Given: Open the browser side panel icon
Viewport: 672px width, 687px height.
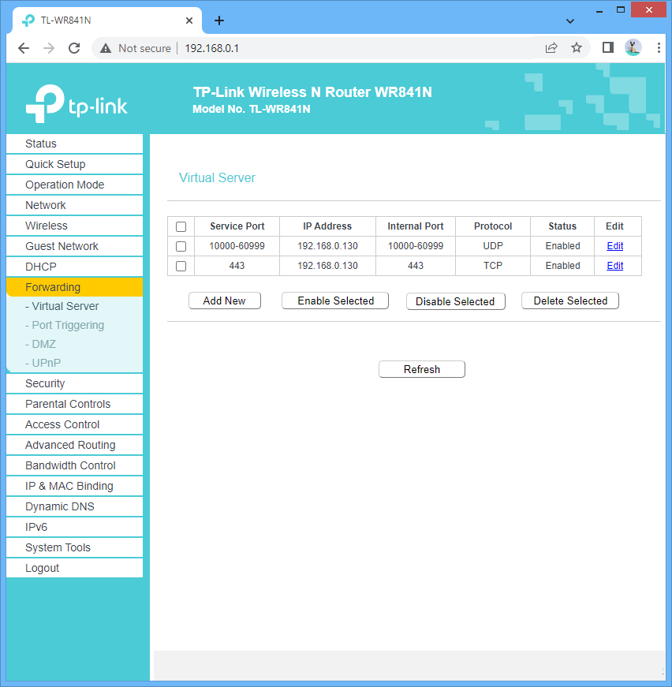Looking at the screenshot, I should click(x=607, y=48).
